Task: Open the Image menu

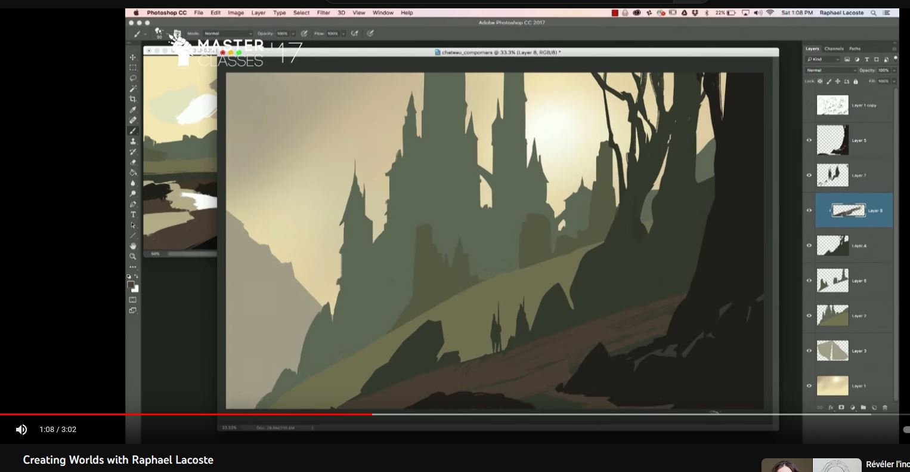Action: point(236,13)
